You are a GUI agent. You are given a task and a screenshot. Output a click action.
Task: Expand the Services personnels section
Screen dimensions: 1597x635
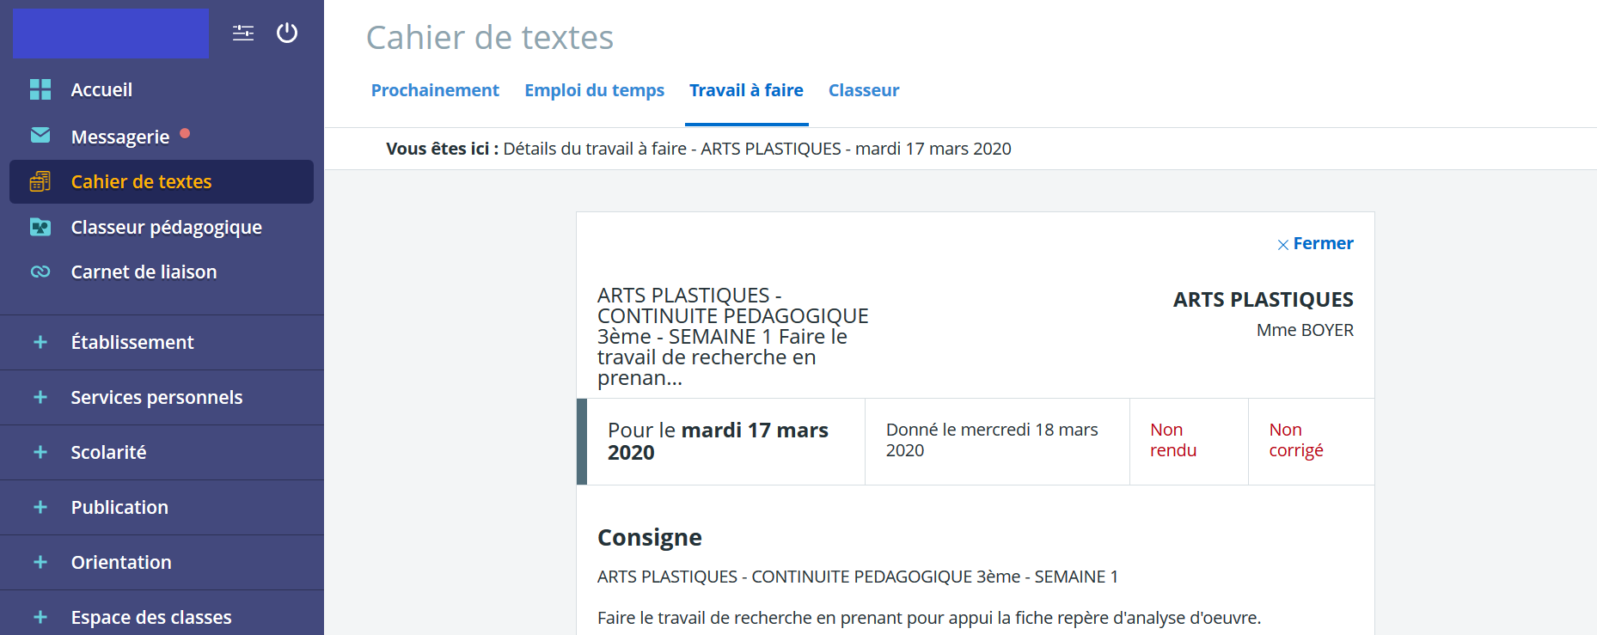(x=162, y=397)
